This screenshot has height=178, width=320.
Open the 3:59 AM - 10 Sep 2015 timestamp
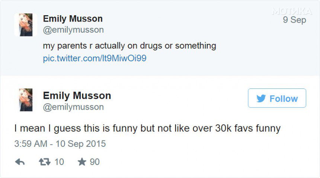pyautogui.click(x=60, y=144)
